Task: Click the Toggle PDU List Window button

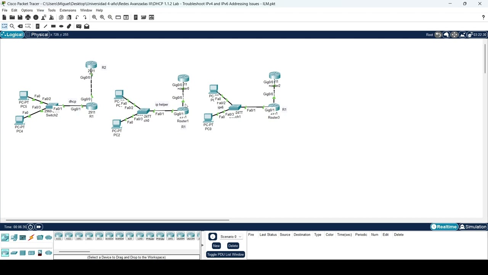Action: [225, 255]
